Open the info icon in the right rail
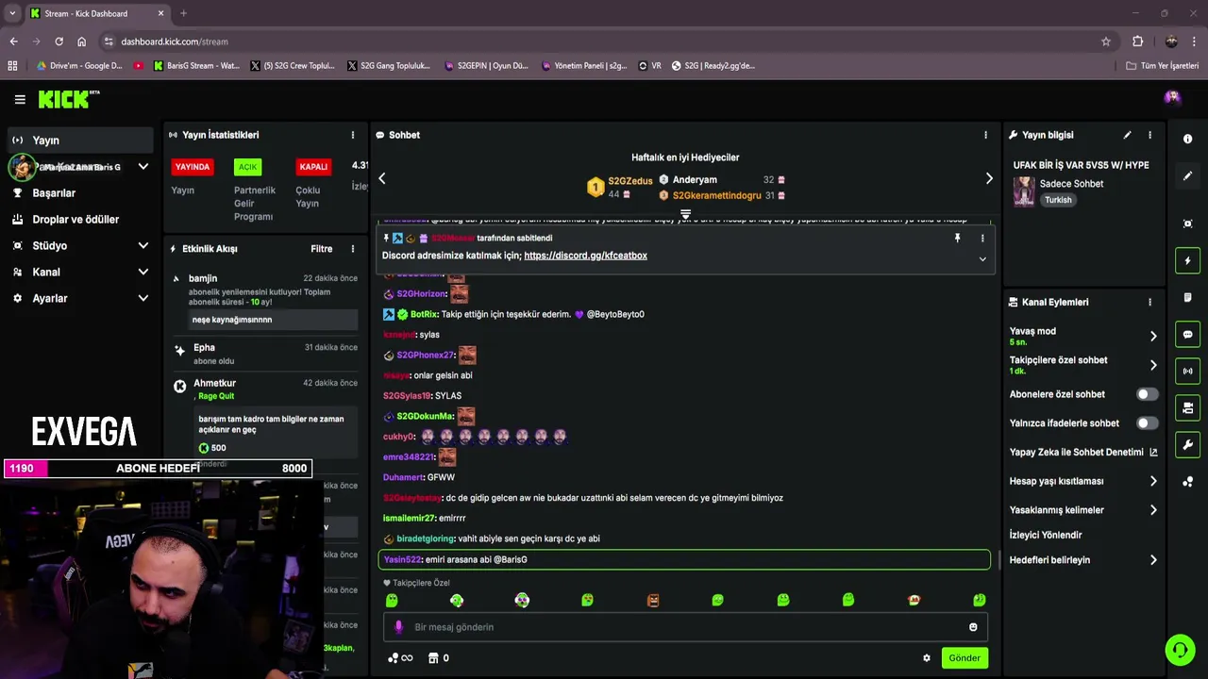 [x=1187, y=139]
